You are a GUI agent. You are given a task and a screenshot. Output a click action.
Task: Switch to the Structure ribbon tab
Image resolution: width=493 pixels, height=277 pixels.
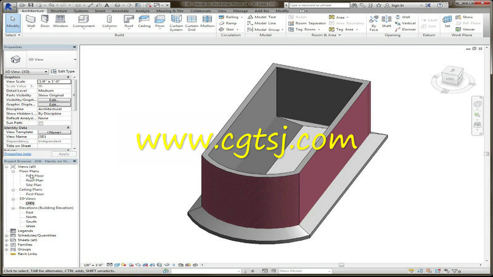coord(59,11)
